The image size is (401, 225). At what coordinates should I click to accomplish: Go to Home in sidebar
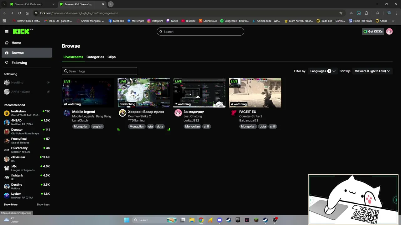27,43
